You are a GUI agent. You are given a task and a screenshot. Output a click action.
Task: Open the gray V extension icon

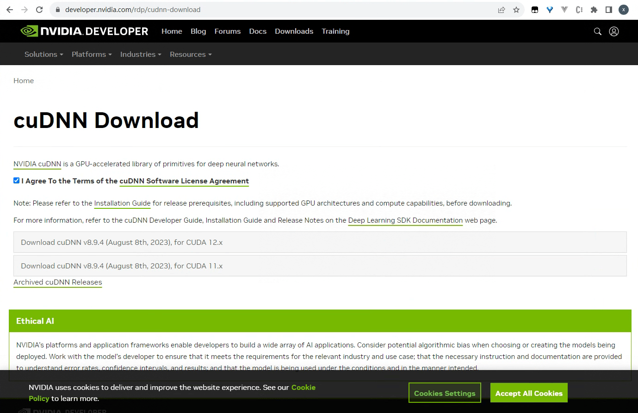pos(564,10)
